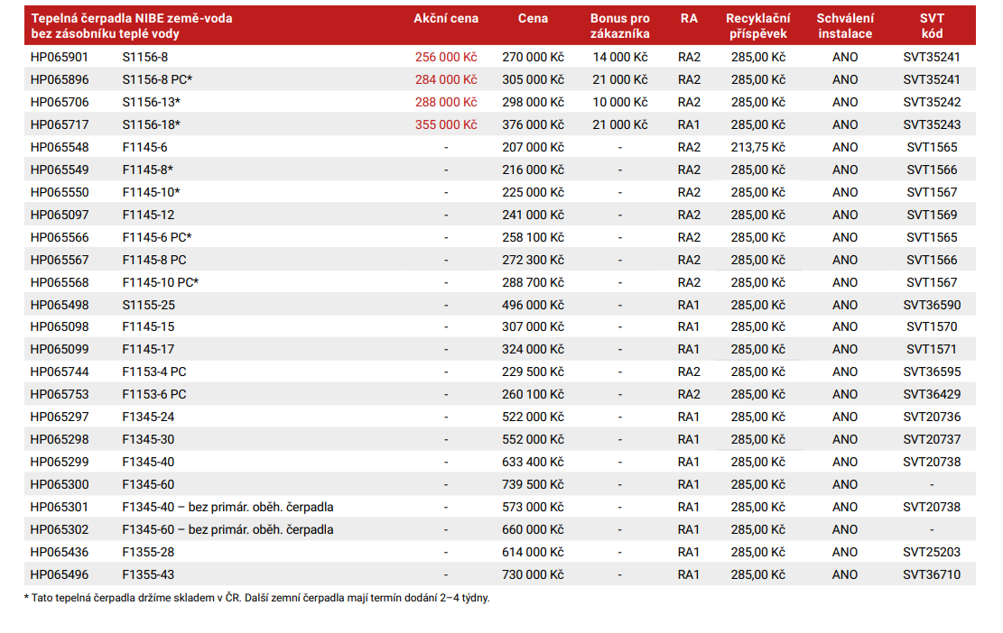Select SVT code SVT25203
Screen dimensions: 1003x633
[x=932, y=552]
